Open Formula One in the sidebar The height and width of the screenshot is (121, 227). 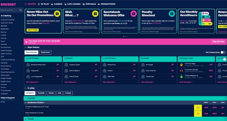(x=6, y=47)
